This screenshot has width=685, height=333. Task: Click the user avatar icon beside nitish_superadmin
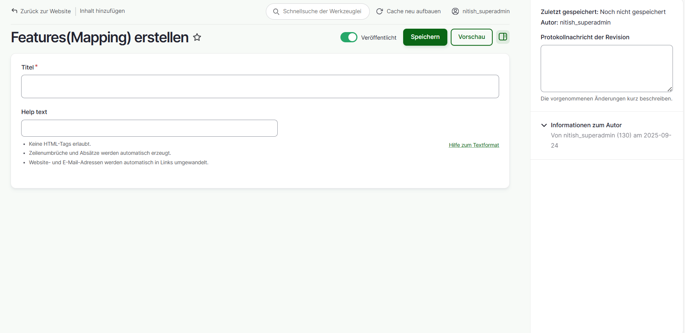pos(455,11)
